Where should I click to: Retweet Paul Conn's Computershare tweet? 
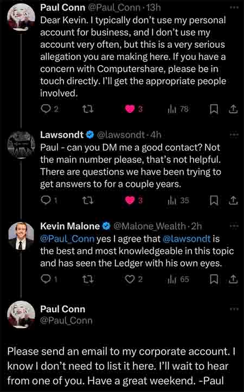click(x=88, y=109)
